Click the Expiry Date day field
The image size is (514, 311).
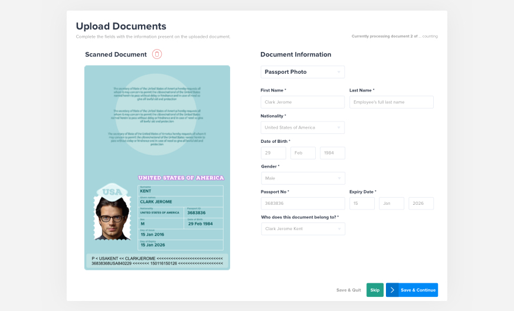coord(362,203)
